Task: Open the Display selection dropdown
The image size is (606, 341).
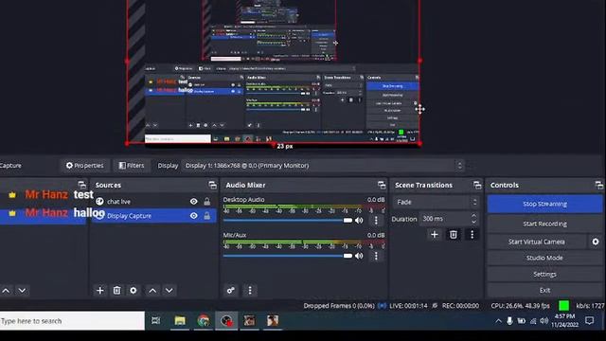Action: point(323,166)
